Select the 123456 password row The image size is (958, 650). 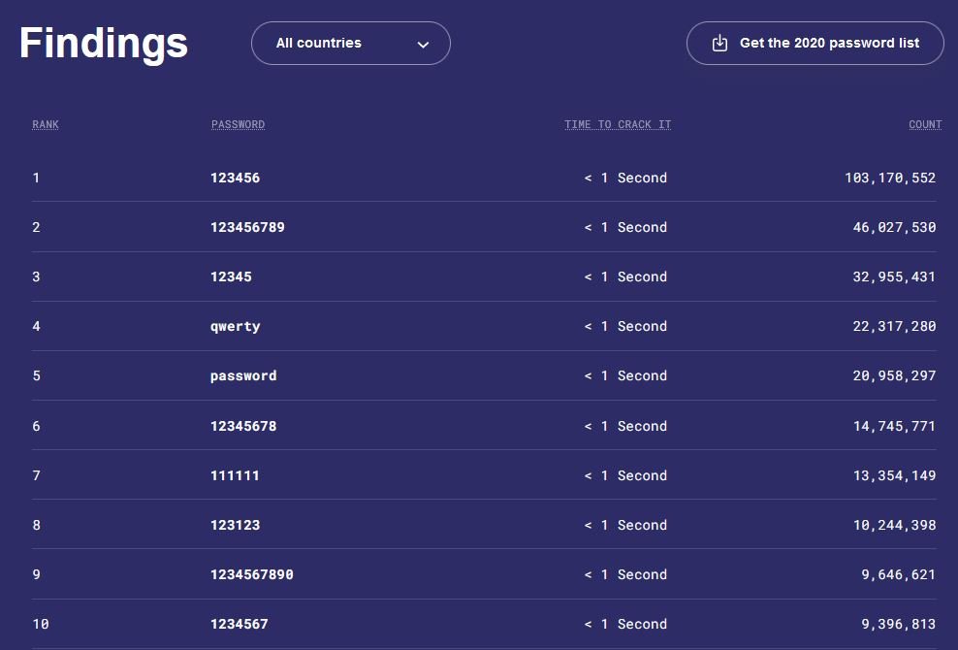235,179
